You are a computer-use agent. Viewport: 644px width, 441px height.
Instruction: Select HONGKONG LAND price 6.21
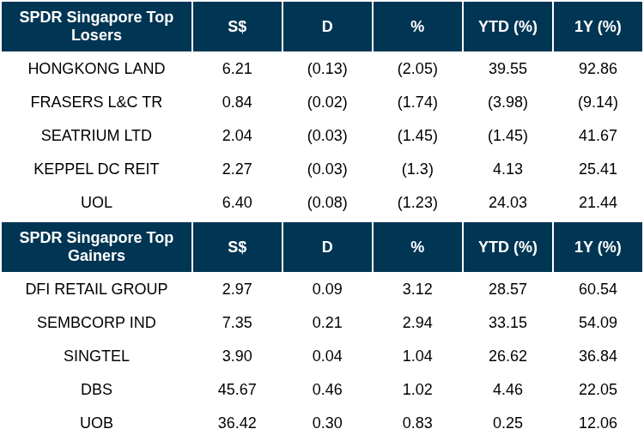click(237, 69)
